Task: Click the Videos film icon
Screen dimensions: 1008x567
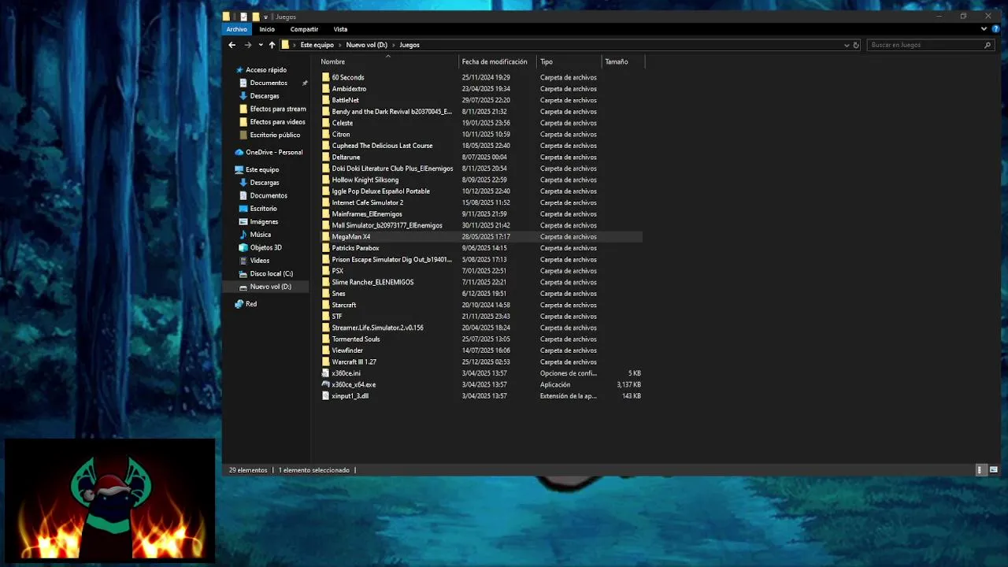Action: pos(243,261)
